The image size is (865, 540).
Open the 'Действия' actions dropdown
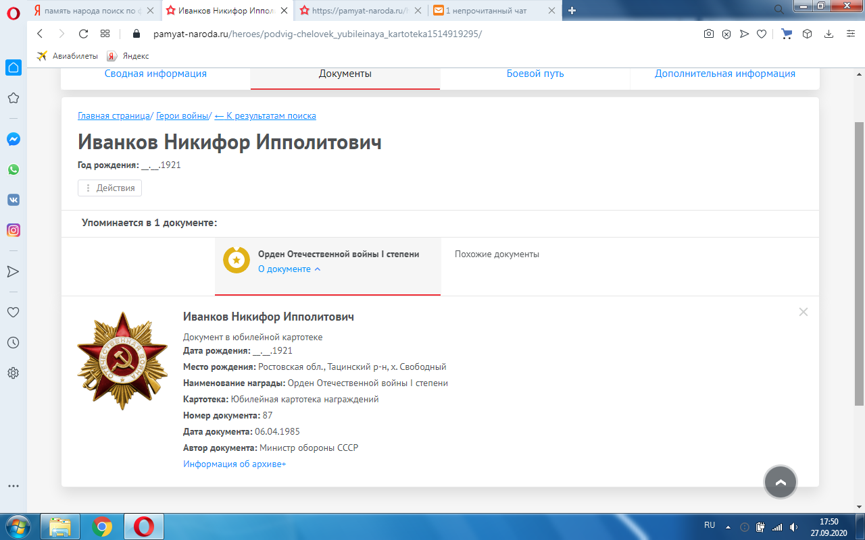coord(110,188)
